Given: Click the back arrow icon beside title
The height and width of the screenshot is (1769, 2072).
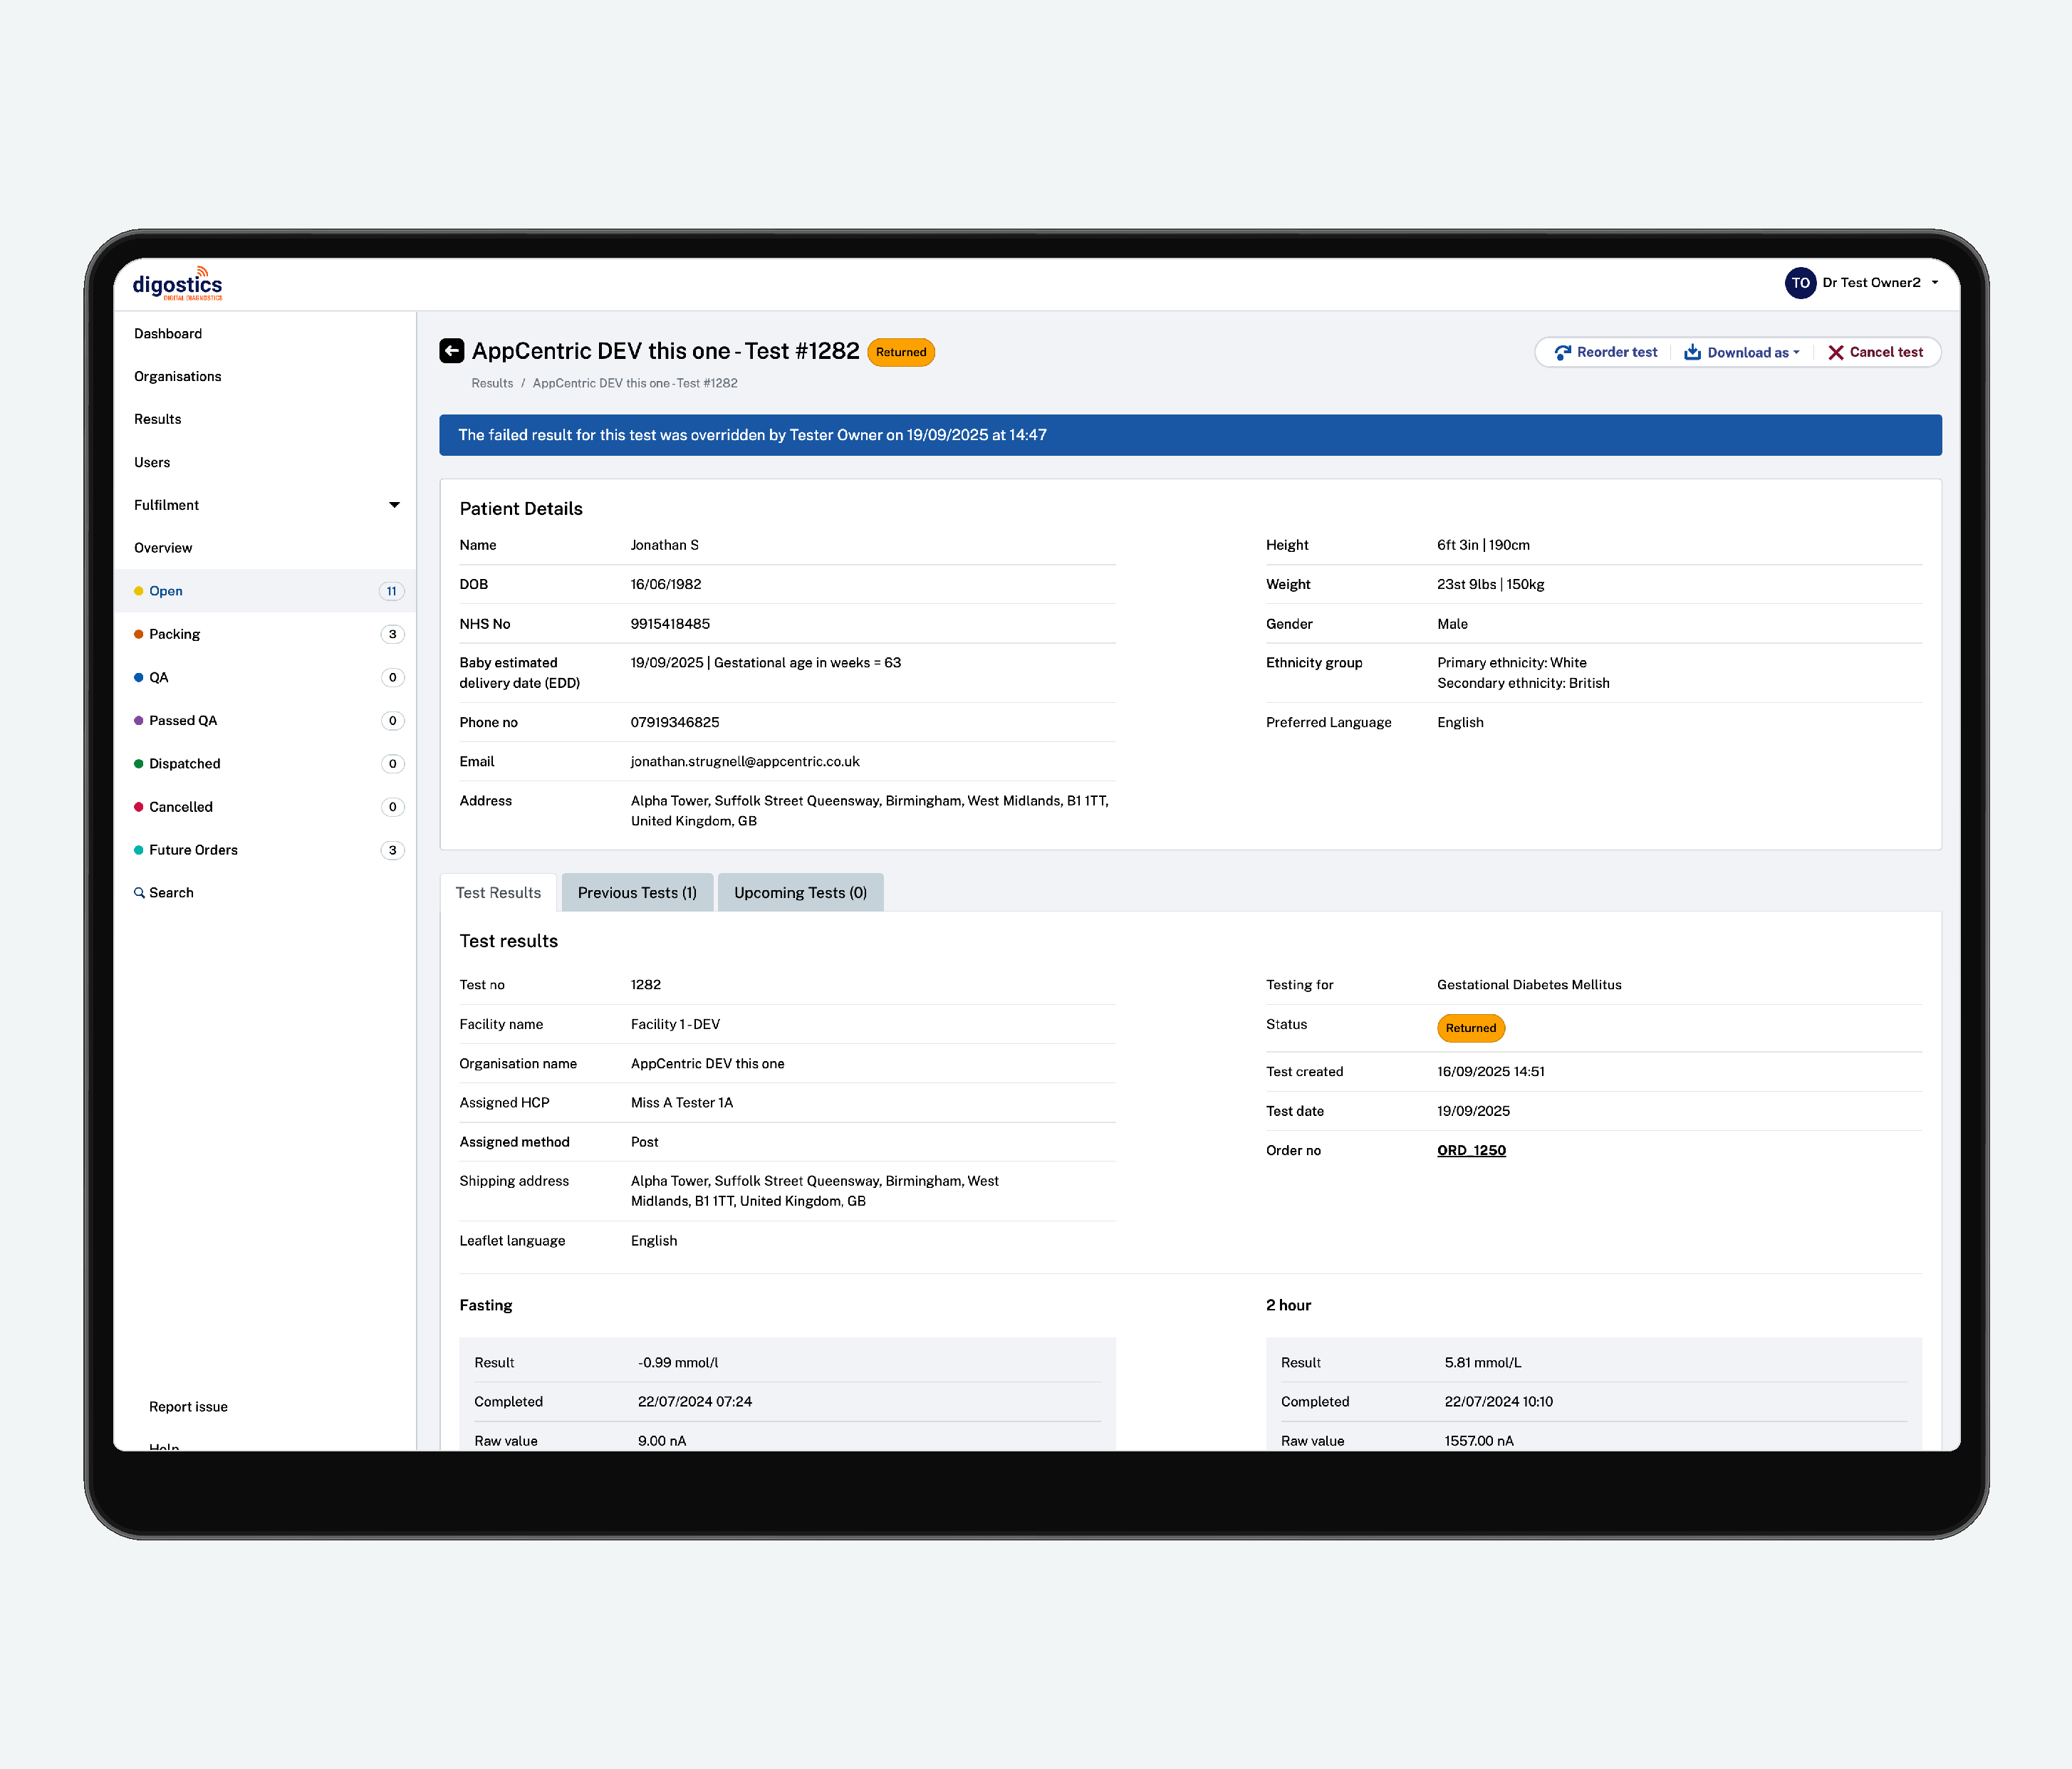Looking at the screenshot, I should click(x=451, y=351).
